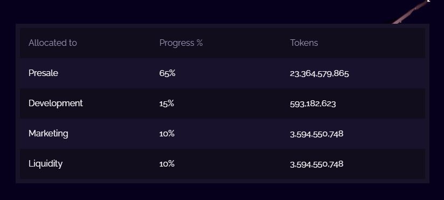Click the 65% presale progress value
This screenshot has height=200, width=444.
point(168,73)
